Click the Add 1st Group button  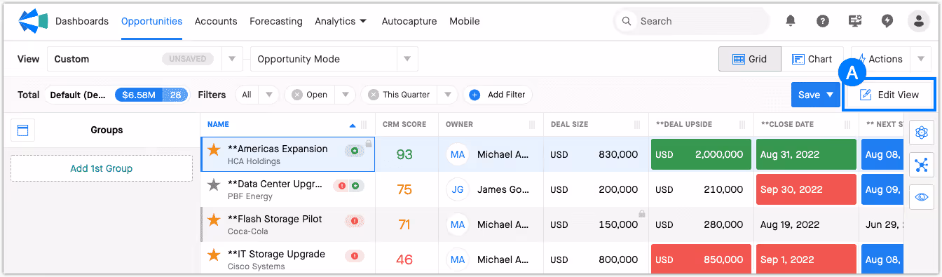(101, 168)
